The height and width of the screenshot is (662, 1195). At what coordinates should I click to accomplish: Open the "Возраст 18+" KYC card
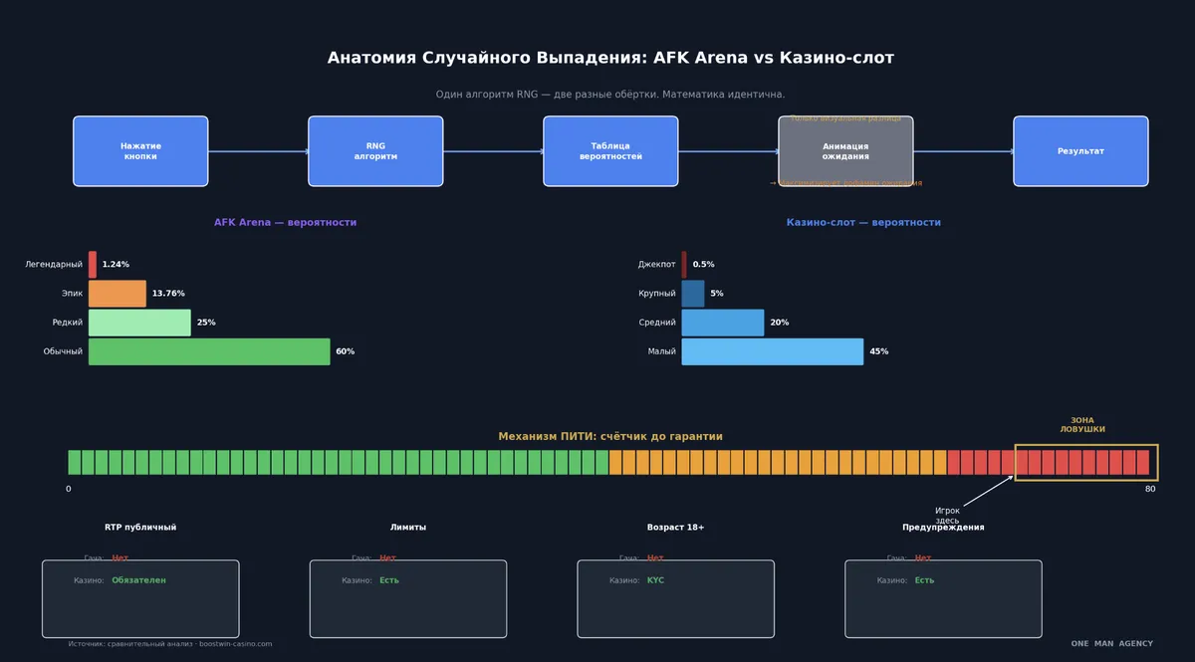pyautogui.click(x=676, y=598)
